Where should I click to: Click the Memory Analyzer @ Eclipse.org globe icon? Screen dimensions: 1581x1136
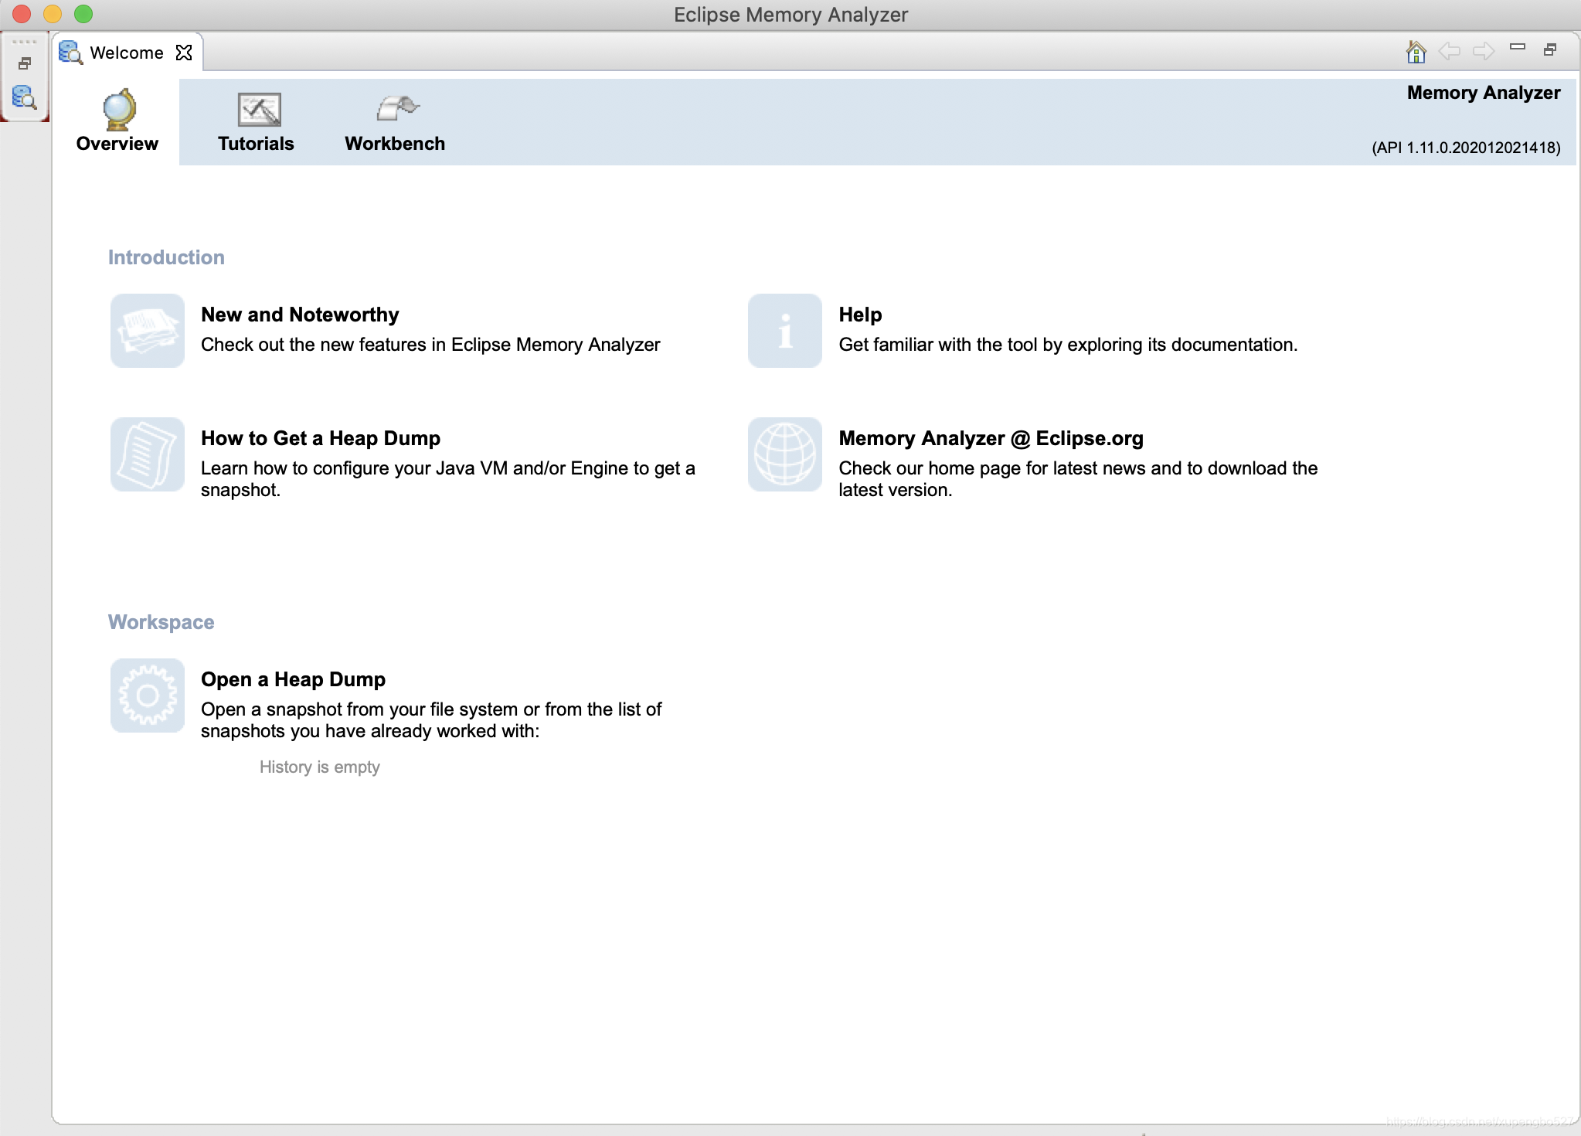(785, 454)
